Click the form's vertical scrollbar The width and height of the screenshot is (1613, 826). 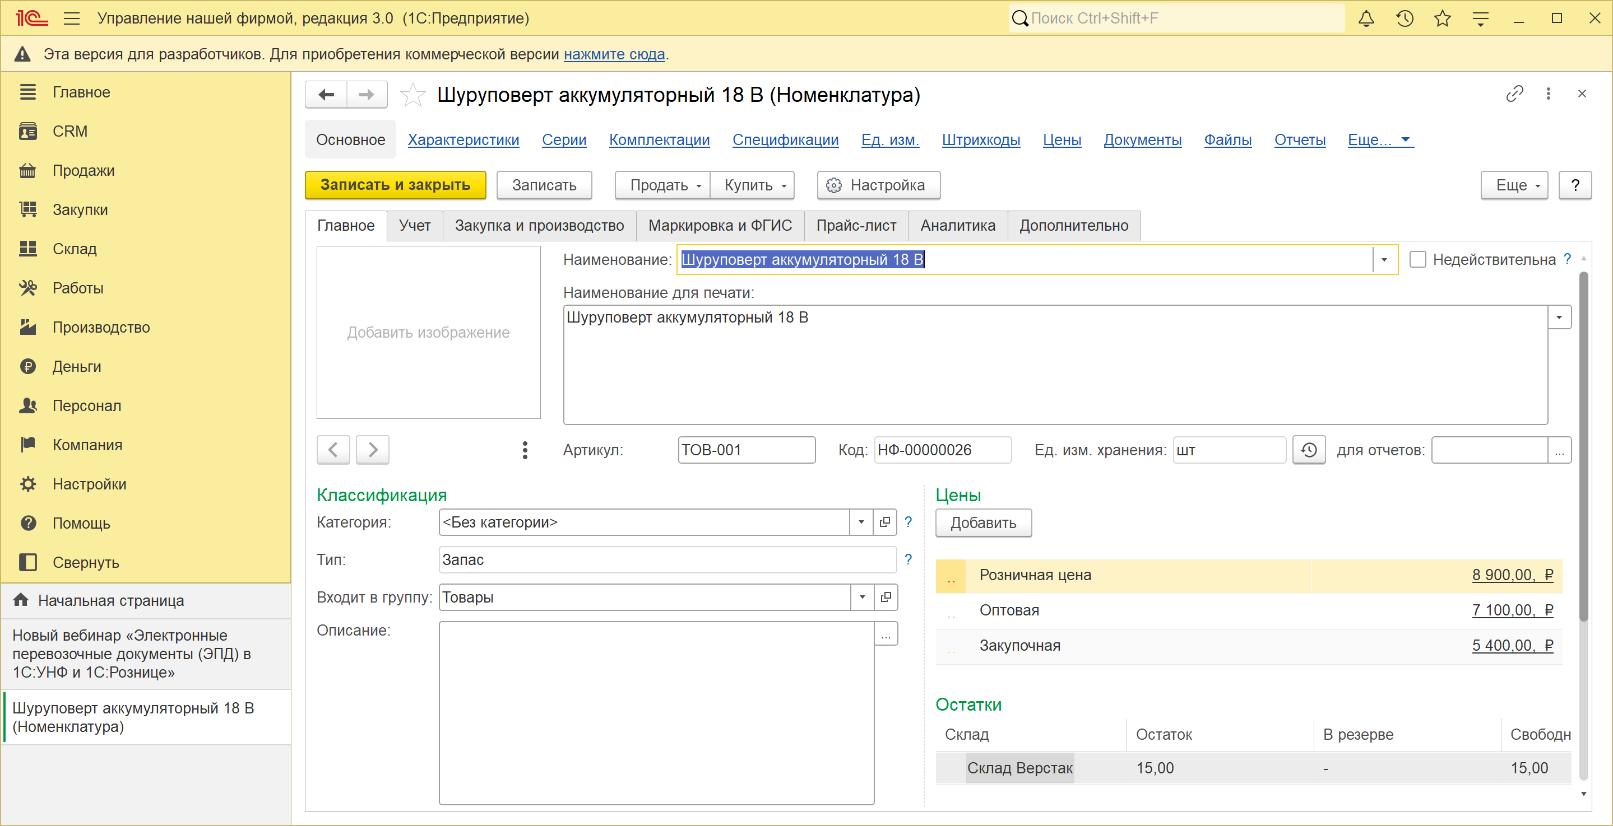(1583, 446)
